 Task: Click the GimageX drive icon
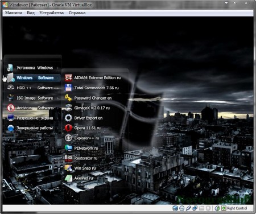pyautogui.click(x=68, y=108)
